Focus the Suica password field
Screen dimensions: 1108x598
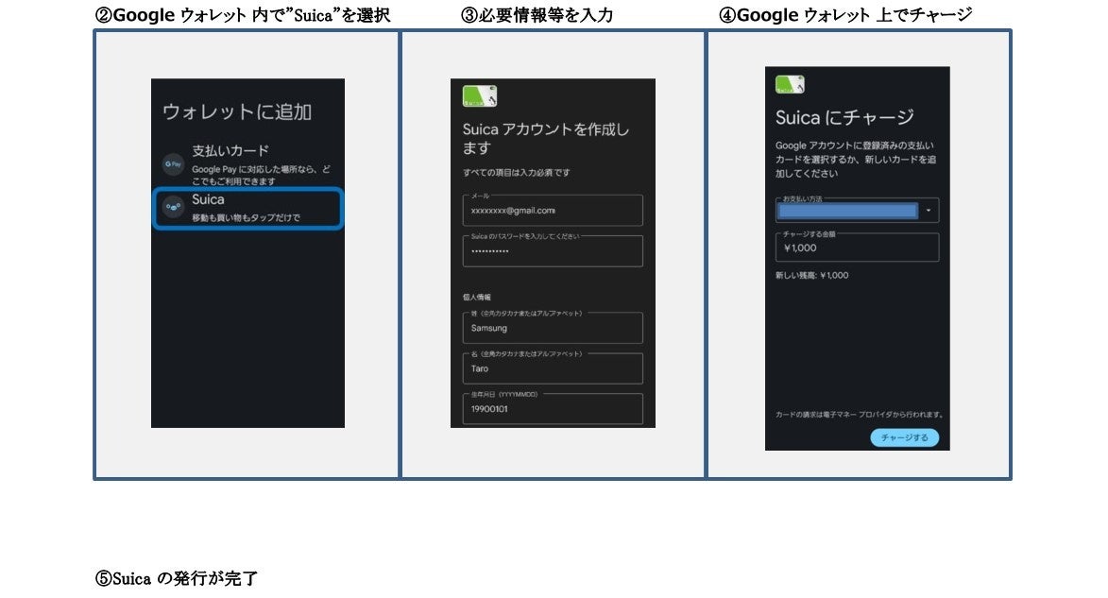point(553,251)
